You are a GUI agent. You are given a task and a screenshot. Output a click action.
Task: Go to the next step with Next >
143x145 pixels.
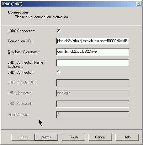tap(46, 137)
